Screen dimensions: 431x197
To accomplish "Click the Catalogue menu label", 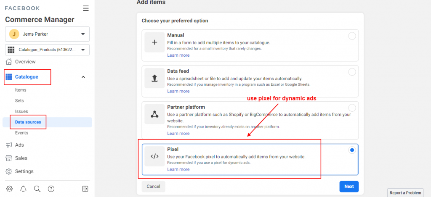I will (x=27, y=77).
